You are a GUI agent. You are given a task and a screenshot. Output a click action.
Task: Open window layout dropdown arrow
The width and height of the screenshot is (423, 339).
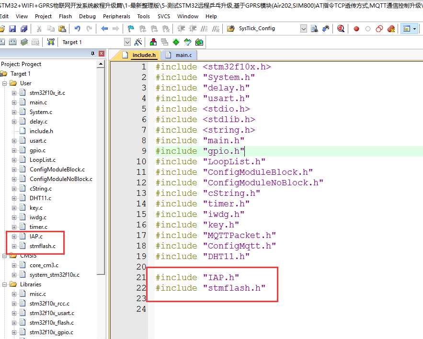[x=415, y=29]
